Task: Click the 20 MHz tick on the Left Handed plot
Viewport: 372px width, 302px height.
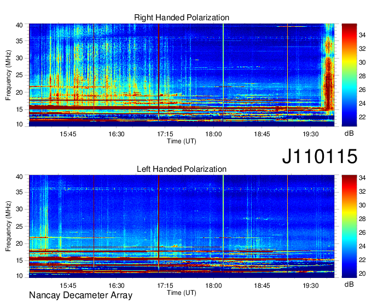Action: 19,243
